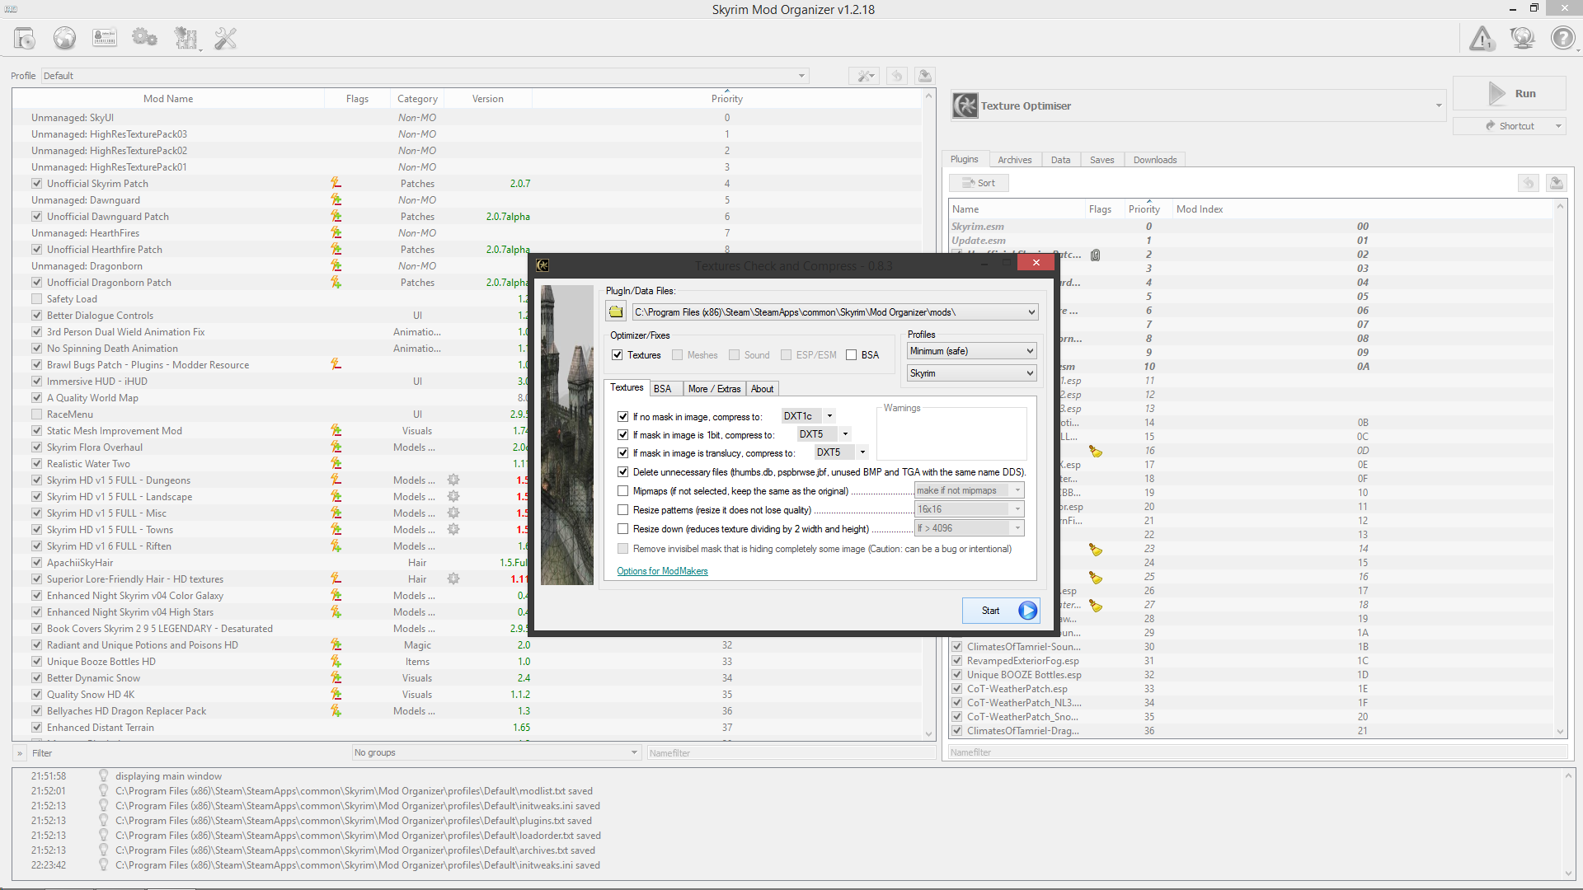Image resolution: width=1583 pixels, height=890 pixels.
Task: Open the Skyrim game profile dropdown
Action: 971,373
